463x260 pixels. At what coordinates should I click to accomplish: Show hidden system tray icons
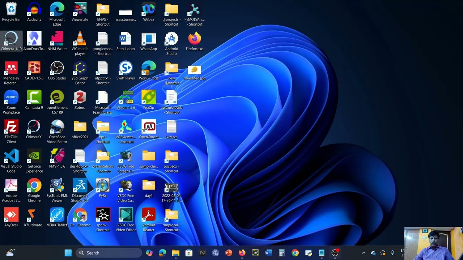point(364,253)
